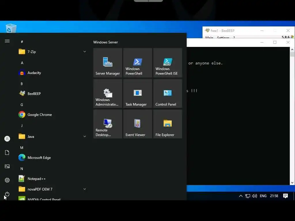
Task: Open the Recycle Bin on desktop
Action: point(11,28)
